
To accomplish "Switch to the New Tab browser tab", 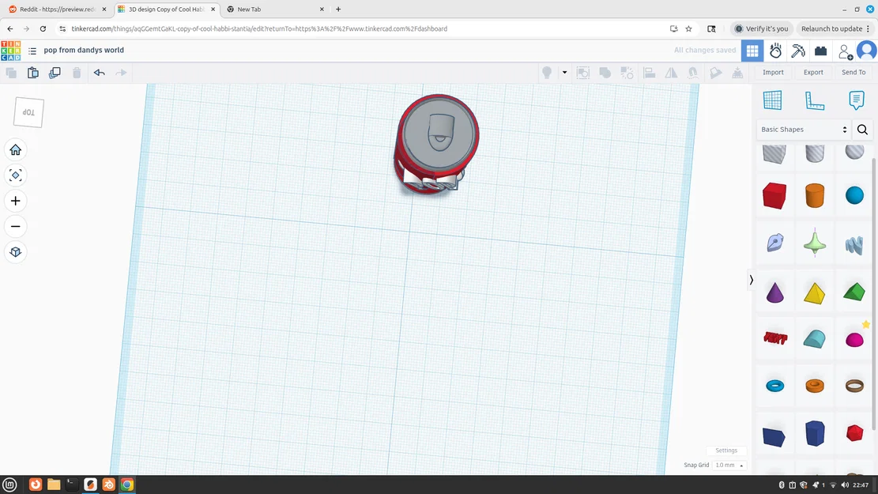I will pos(276,9).
